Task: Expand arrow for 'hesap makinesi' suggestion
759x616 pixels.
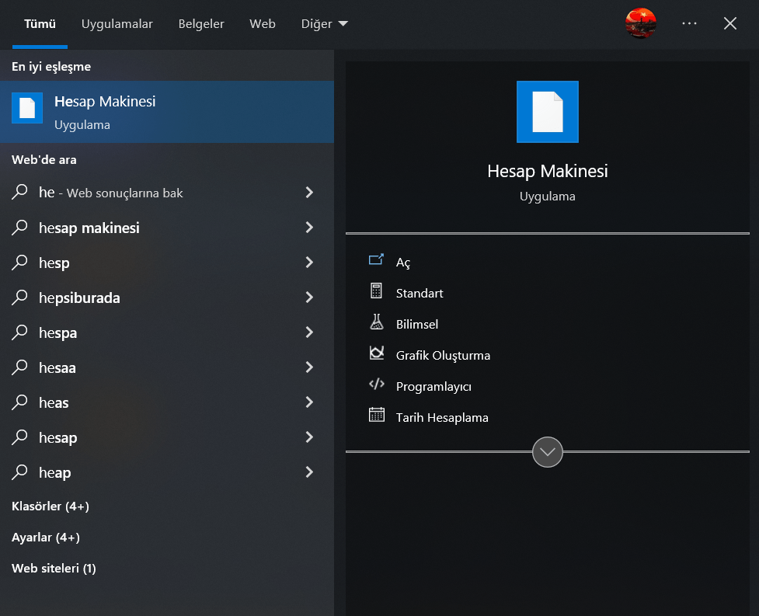Action: click(309, 228)
